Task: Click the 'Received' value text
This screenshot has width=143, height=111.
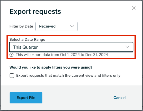Action: 47,26
